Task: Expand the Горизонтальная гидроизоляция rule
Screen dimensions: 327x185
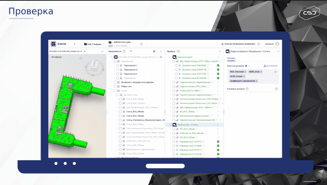Action: click(170, 82)
